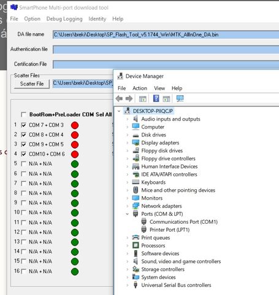This screenshot has width=279, height=295.
Task: Uncheck the COM 8 + COM 4 checkbox
Action: coord(23,135)
